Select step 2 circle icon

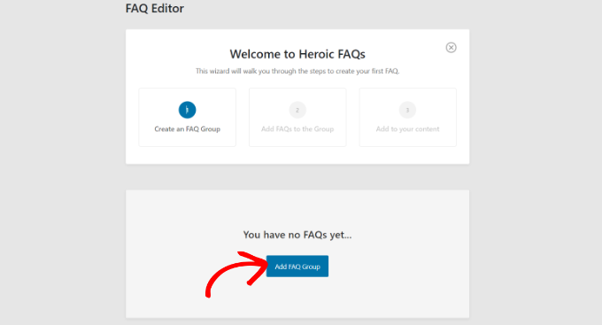pyautogui.click(x=297, y=110)
